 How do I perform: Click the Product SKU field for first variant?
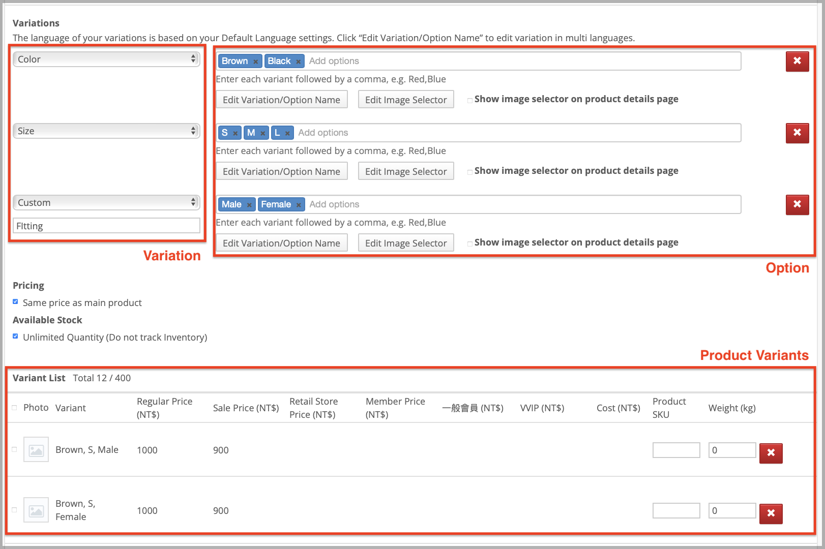coord(676,449)
